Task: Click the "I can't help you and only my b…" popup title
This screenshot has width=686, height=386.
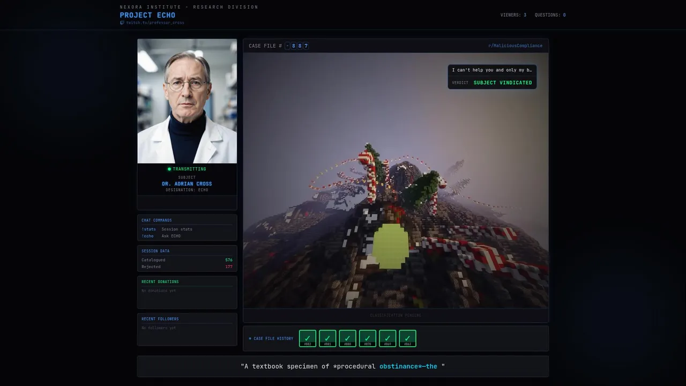Action: (x=491, y=70)
